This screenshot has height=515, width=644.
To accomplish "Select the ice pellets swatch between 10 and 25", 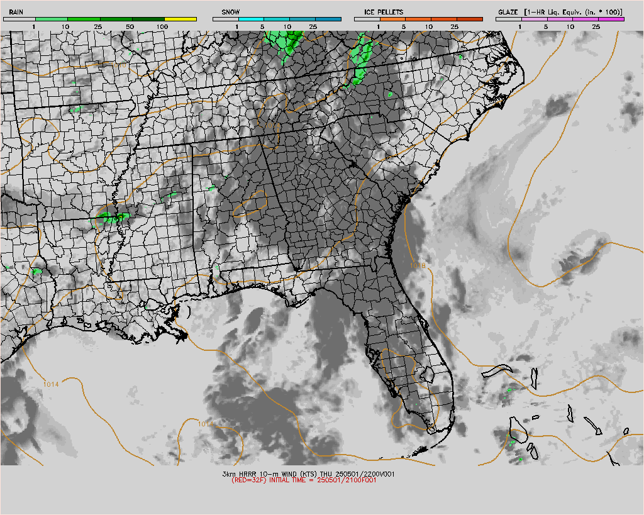I will pyautogui.click(x=444, y=19).
